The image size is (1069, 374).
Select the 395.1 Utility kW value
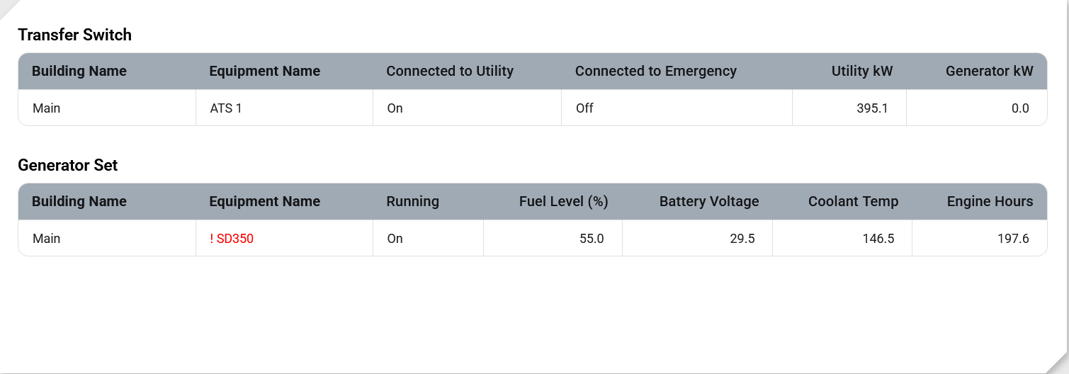point(872,108)
